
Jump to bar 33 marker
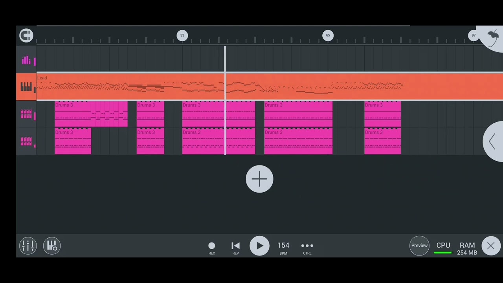click(182, 35)
